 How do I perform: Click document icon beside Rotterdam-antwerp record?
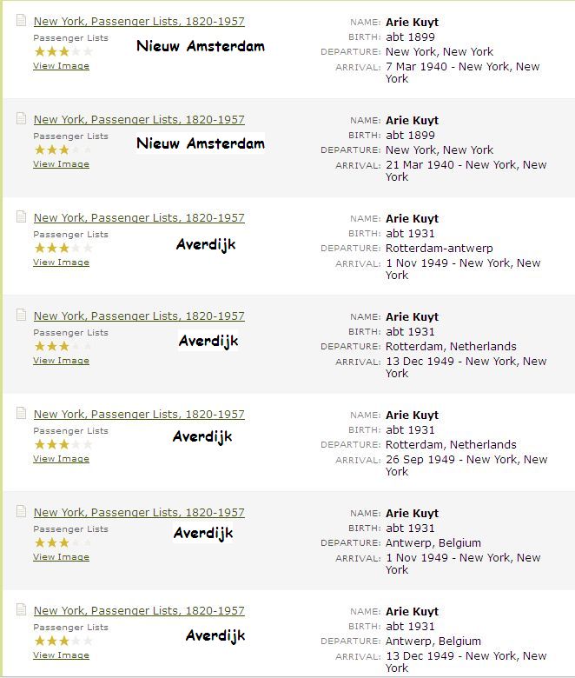(21, 216)
